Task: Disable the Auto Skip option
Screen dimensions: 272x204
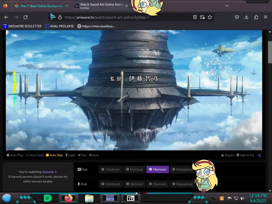Action: click(x=54, y=155)
